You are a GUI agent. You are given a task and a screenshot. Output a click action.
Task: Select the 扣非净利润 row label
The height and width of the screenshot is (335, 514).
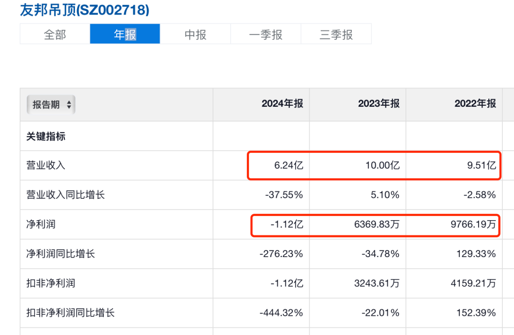coord(51,283)
